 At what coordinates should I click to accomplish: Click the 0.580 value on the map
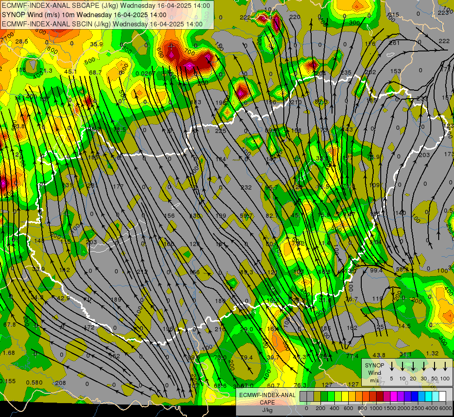pyautogui.click(x=34, y=383)
